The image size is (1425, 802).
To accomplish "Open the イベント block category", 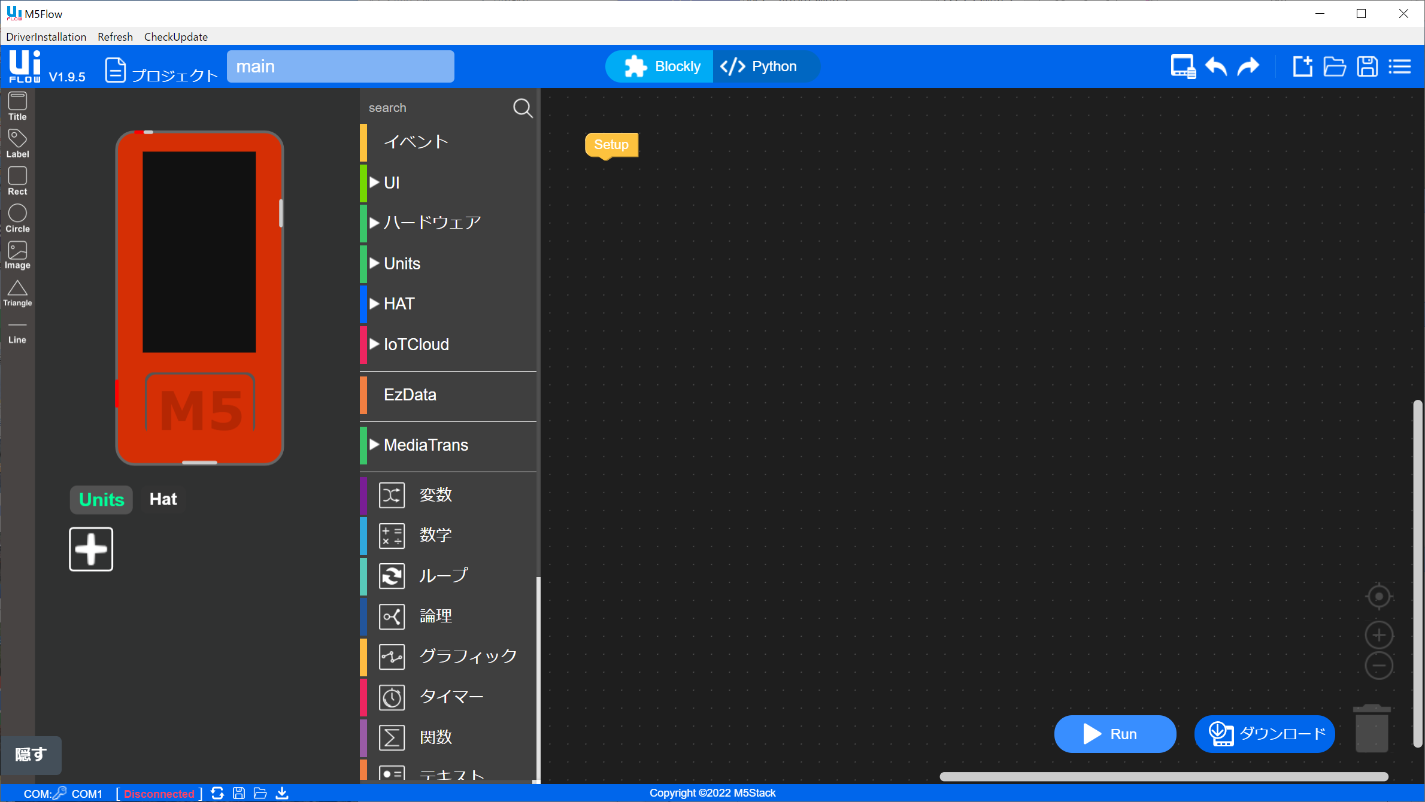I will pos(448,142).
